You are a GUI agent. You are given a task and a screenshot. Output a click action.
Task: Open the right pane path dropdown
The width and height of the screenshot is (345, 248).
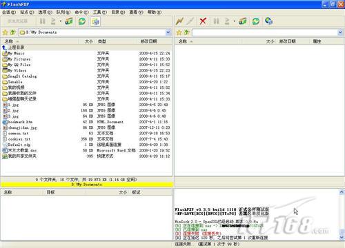(x=340, y=32)
